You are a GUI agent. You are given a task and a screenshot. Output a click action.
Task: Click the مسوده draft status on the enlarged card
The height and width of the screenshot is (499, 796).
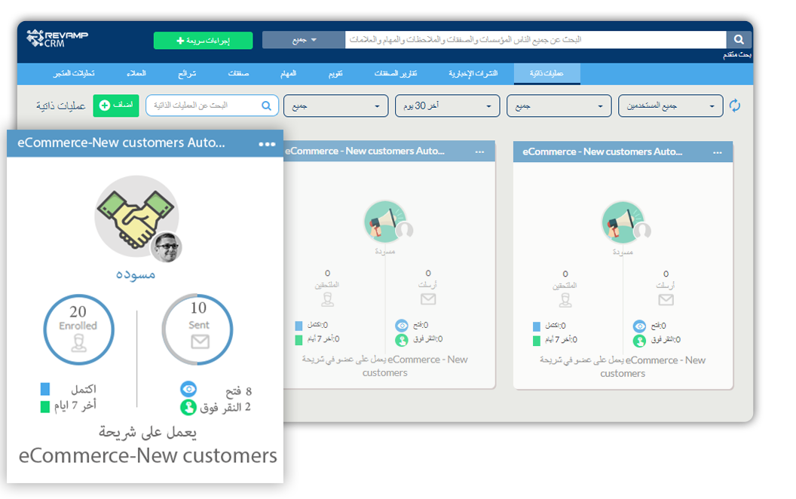(x=136, y=274)
